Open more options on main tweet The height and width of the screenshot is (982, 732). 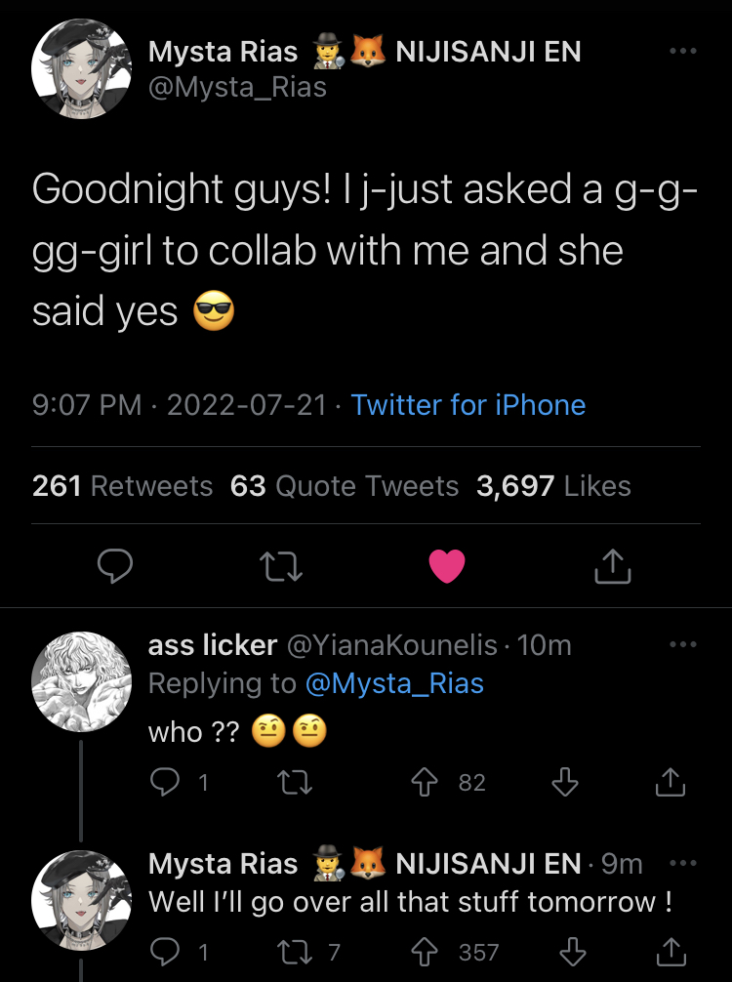pos(683,51)
